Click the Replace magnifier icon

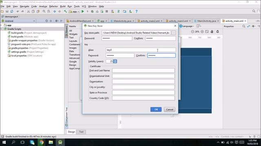[49, 11]
